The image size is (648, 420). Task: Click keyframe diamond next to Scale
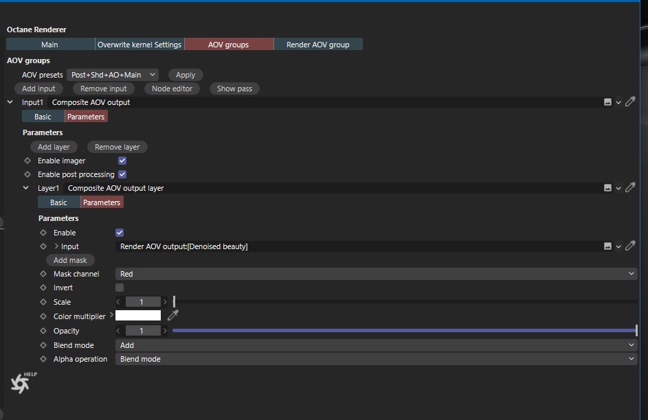point(43,302)
